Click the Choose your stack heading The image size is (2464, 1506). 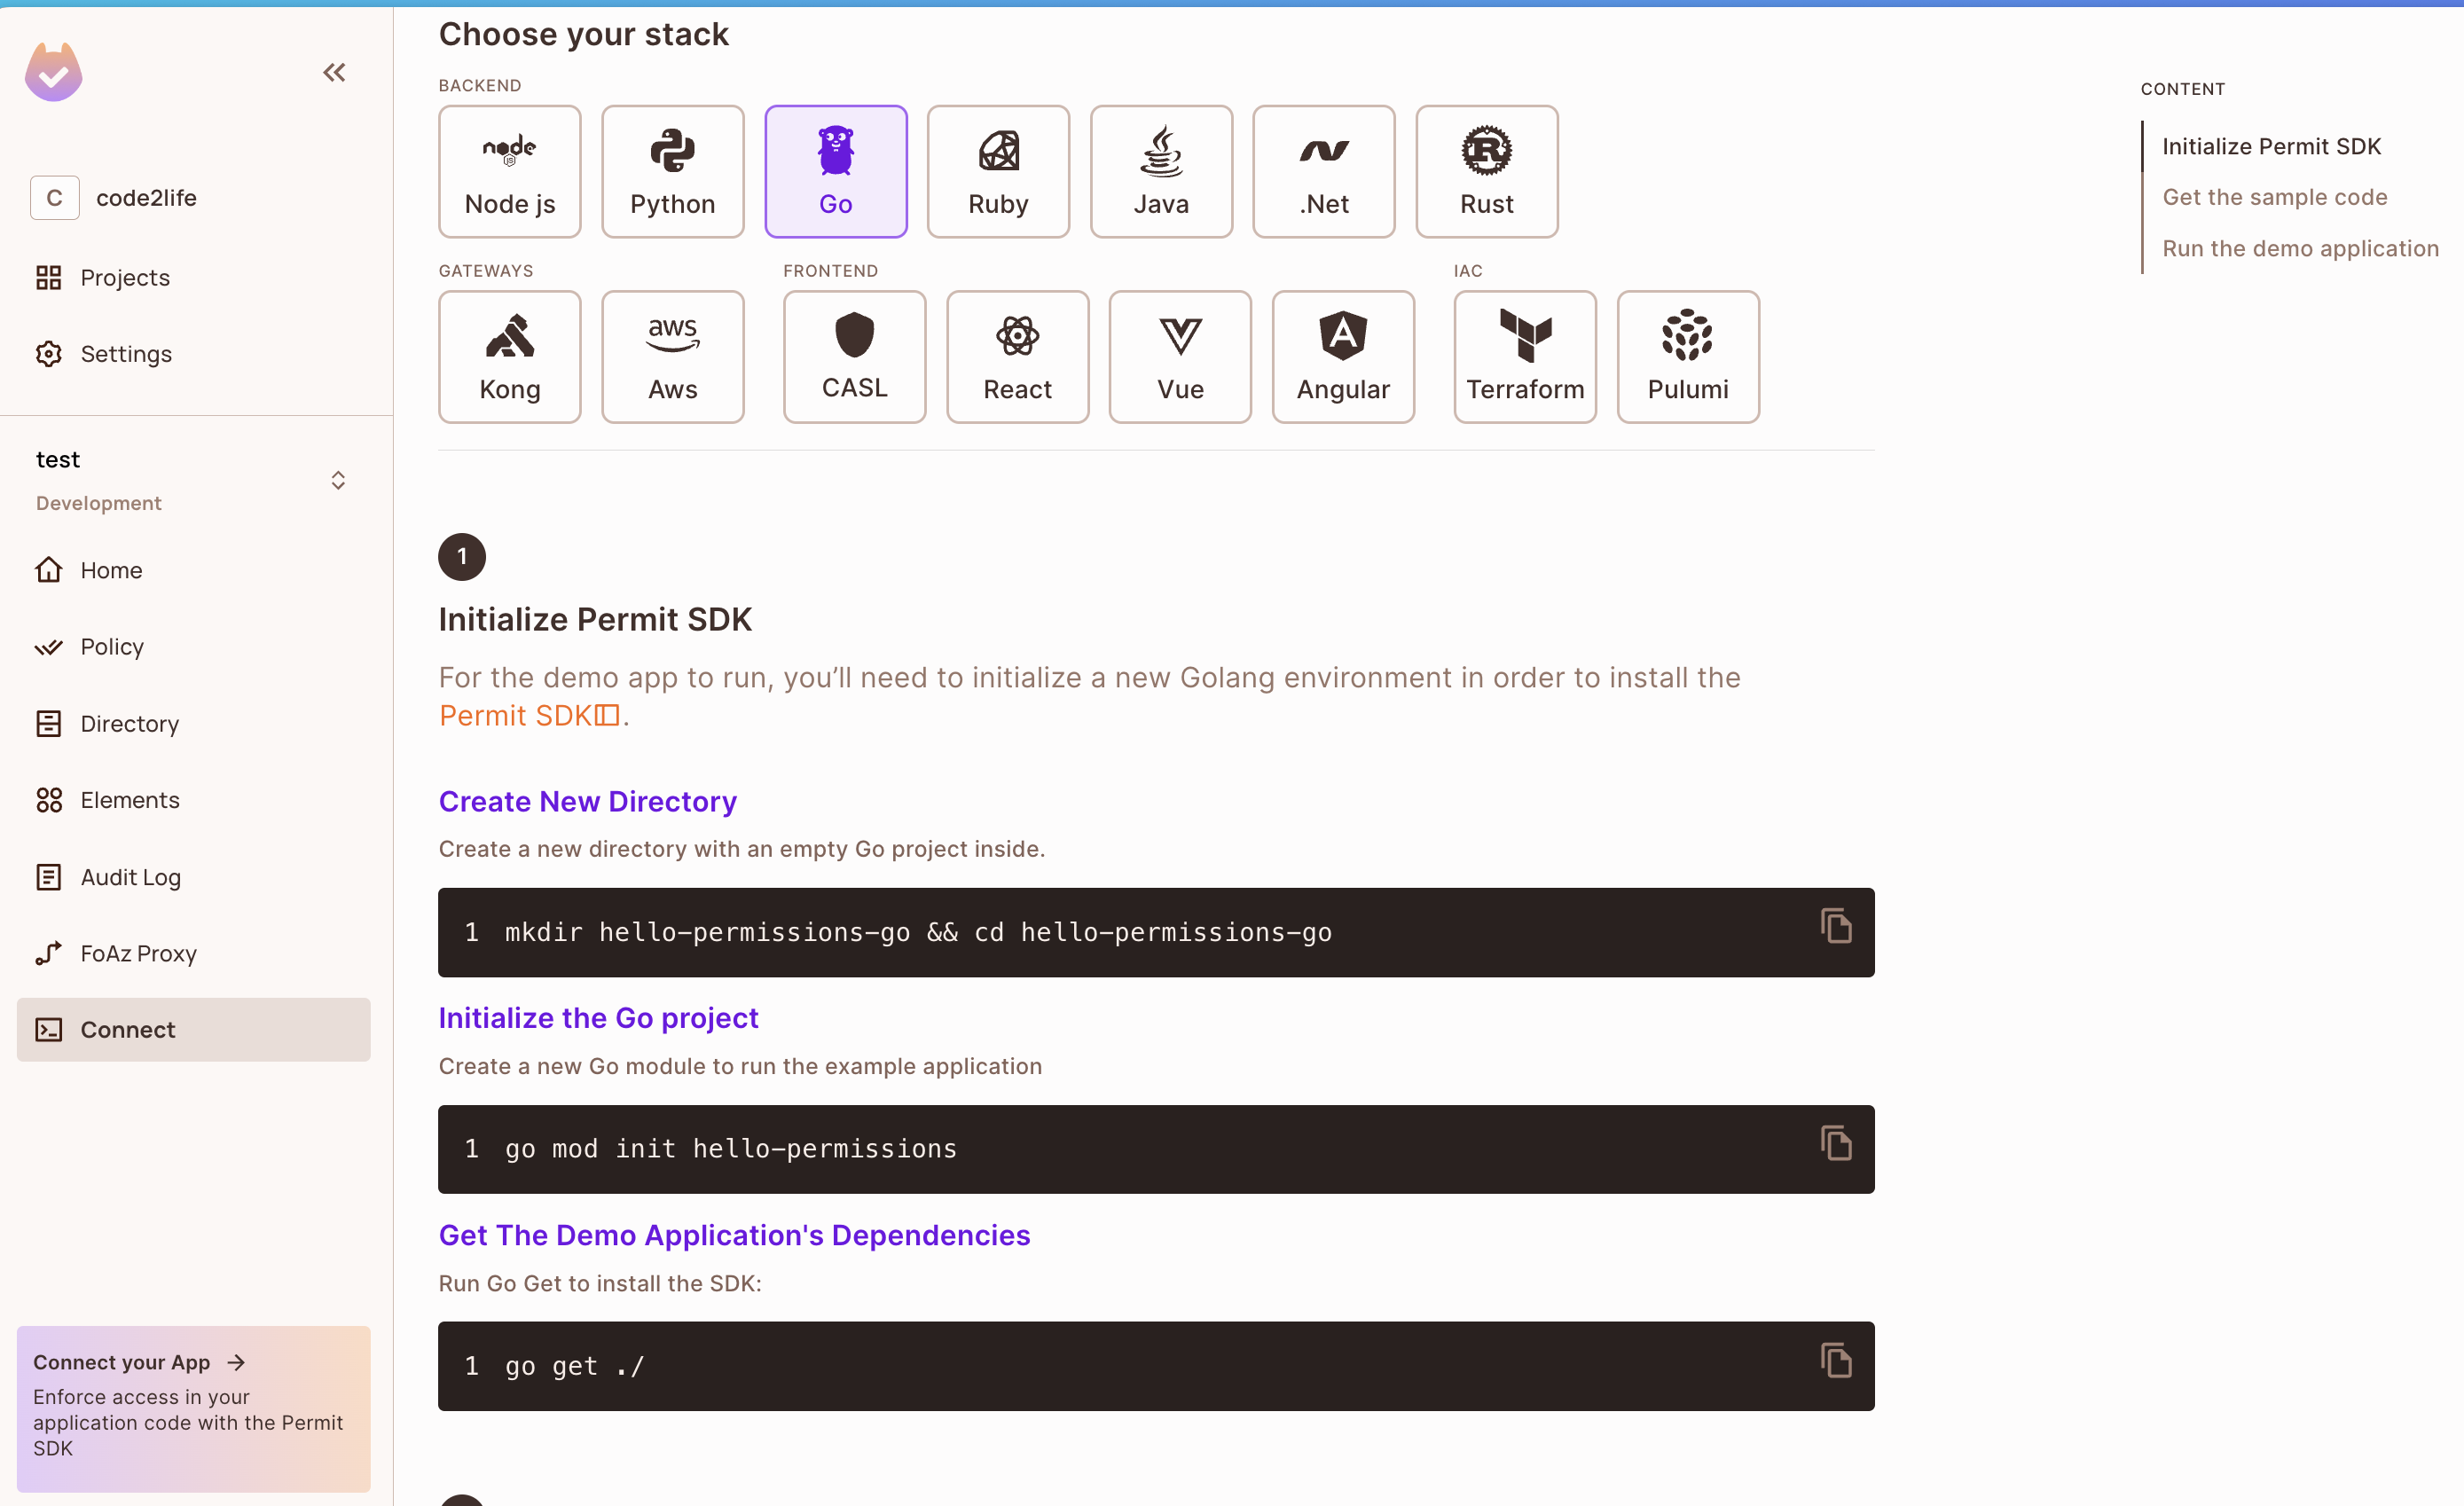pos(584,34)
